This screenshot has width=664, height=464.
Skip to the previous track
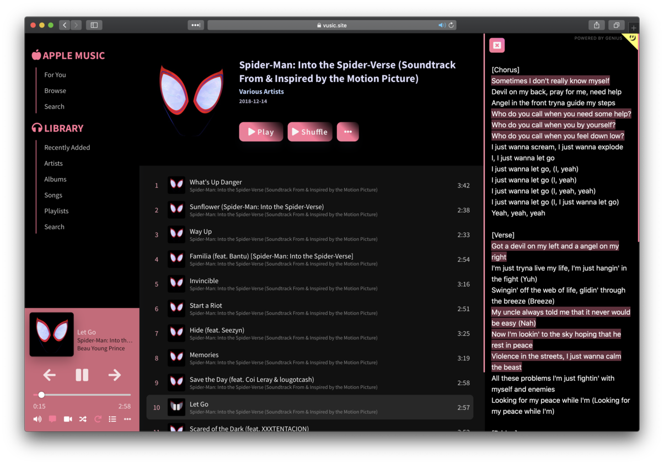coord(50,375)
